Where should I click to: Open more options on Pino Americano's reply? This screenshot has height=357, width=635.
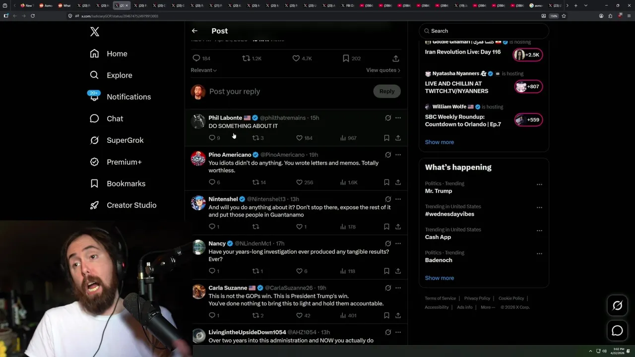(398, 155)
